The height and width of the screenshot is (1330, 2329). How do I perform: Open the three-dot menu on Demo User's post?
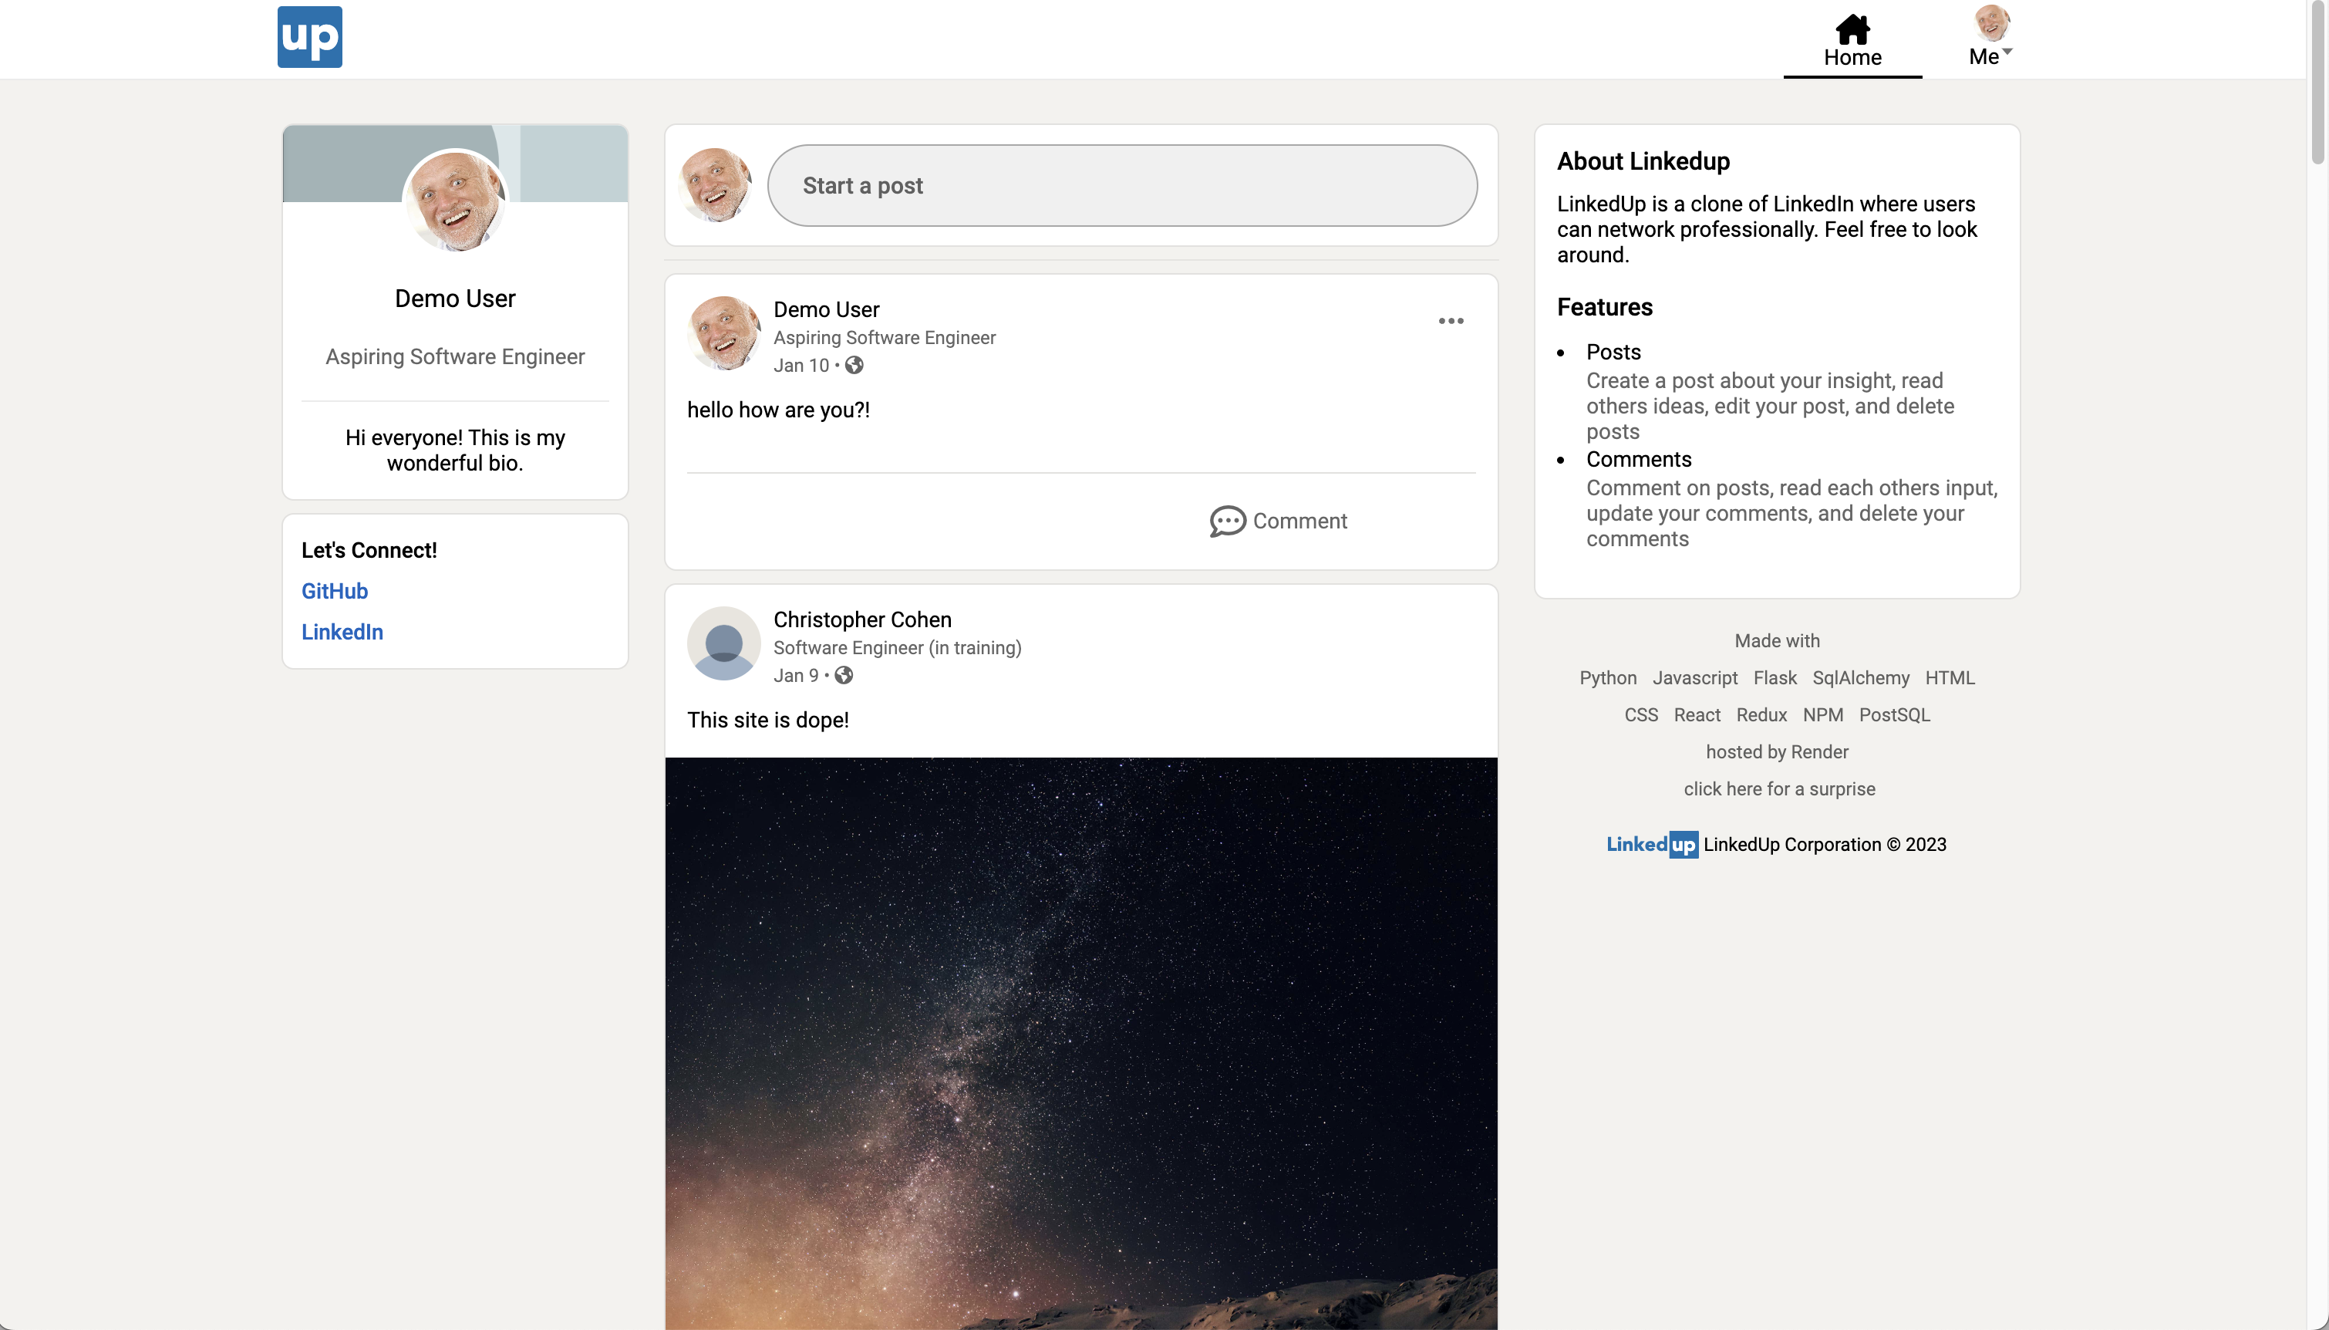[x=1450, y=321]
